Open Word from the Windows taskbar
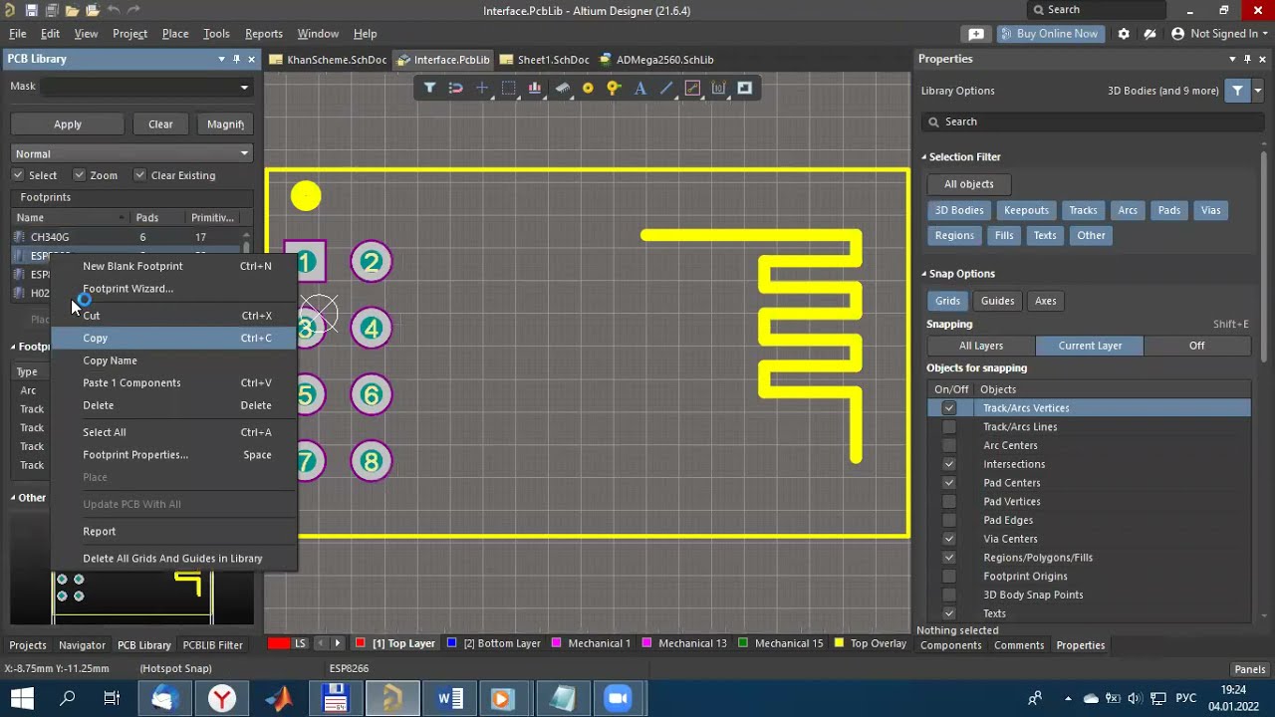Viewport: 1275px width, 717px height. [449, 698]
